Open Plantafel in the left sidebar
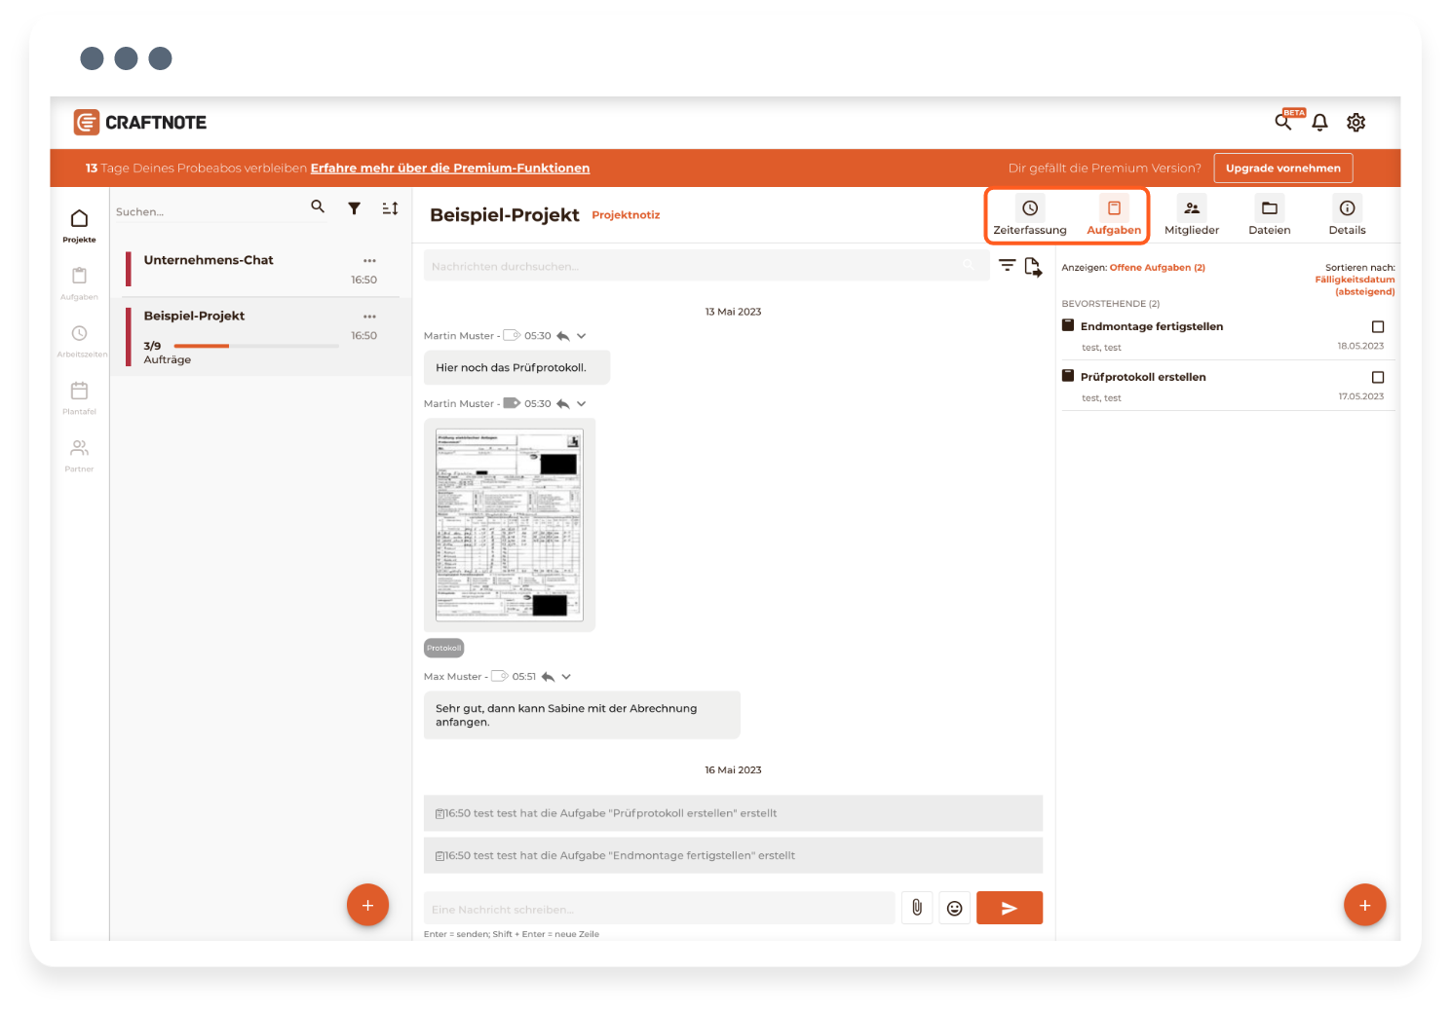The image size is (1451, 1011). [x=79, y=396]
